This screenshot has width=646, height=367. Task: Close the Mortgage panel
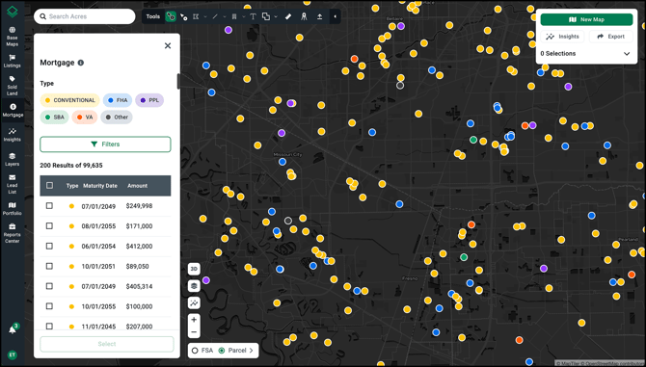pyautogui.click(x=168, y=45)
